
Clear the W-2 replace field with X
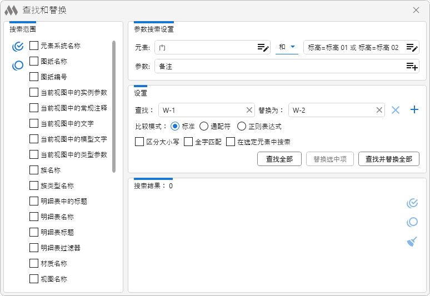click(x=379, y=110)
